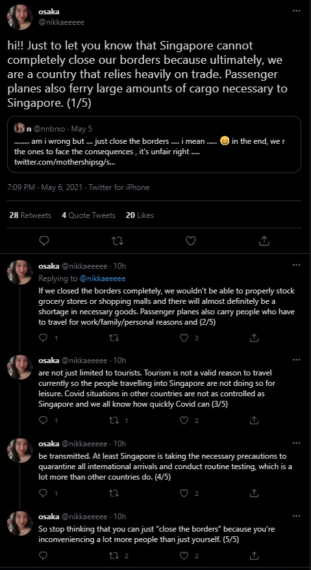Screen dimensions: 311x570
Task: Open more options on the main tweet
Action: click(297, 11)
